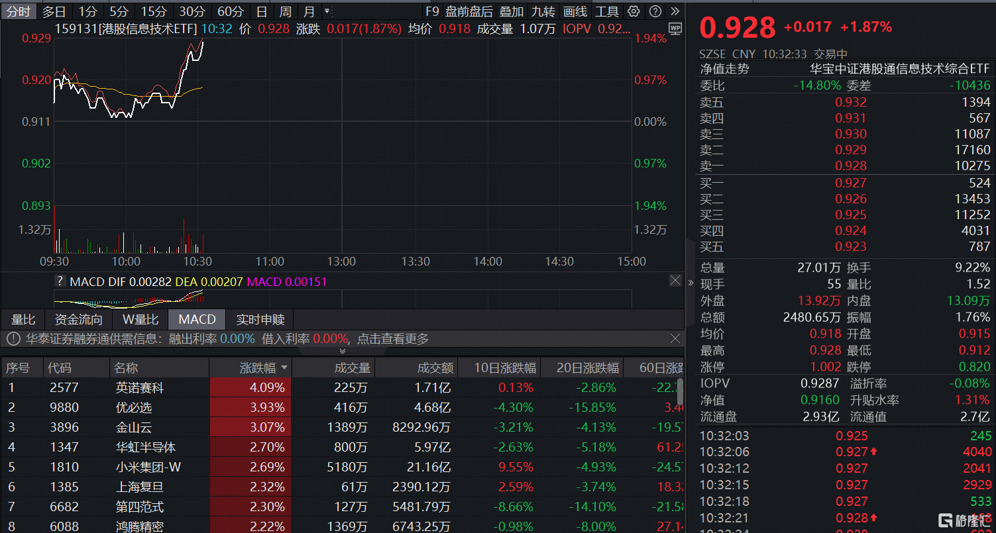Switch to the 资金流向 tab

click(x=78, y=320)
